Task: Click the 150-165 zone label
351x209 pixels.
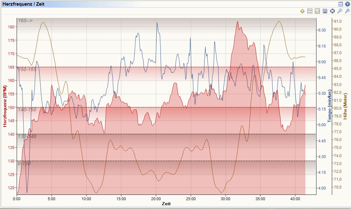Action: 27,70
